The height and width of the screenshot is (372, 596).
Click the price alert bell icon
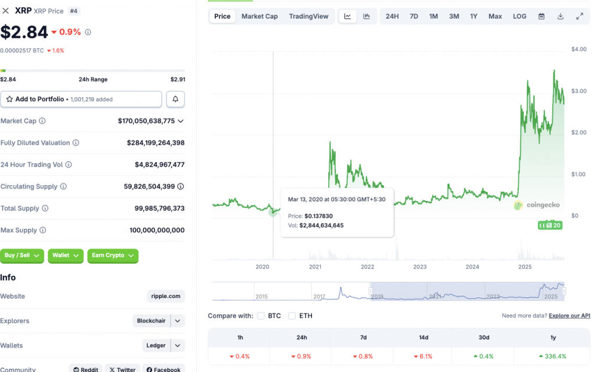(x=175, y=100)
